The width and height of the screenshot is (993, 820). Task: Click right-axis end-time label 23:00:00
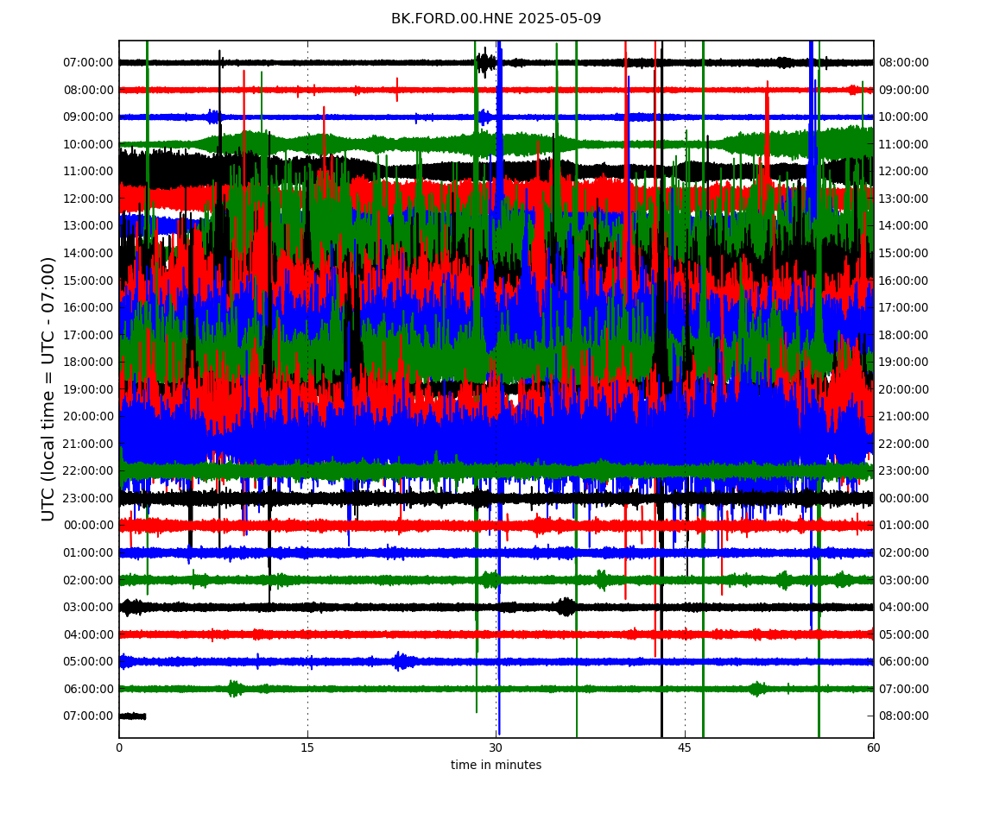904,471
